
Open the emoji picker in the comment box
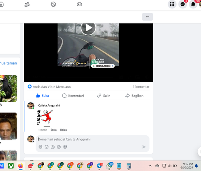click(47, 147)
